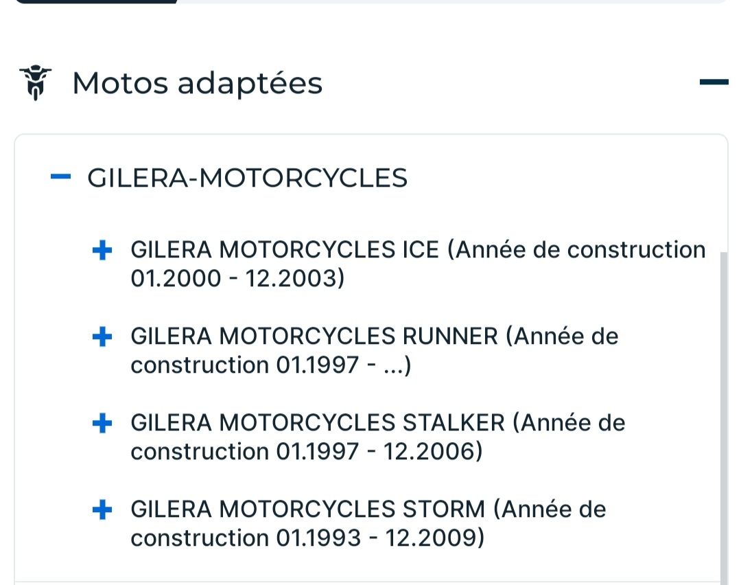Open the GILERA MOTORCYCLES RUNNER model name
This screenshot has height=585, width=741.
(314, 336)
